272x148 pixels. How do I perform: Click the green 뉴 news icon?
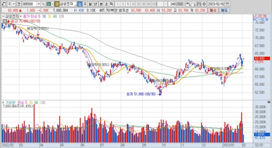[49, 4]
